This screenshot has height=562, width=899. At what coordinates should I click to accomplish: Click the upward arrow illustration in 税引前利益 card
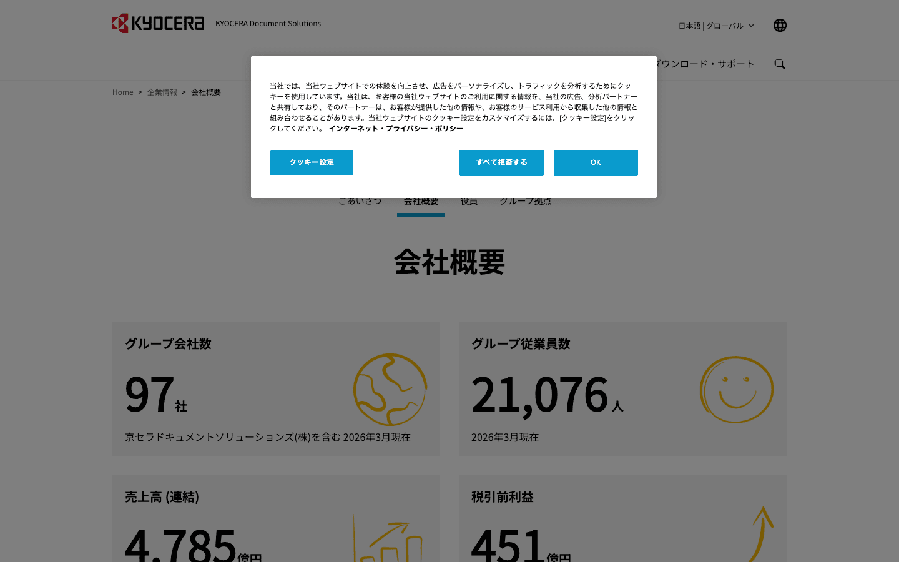(x=760, y=535)
